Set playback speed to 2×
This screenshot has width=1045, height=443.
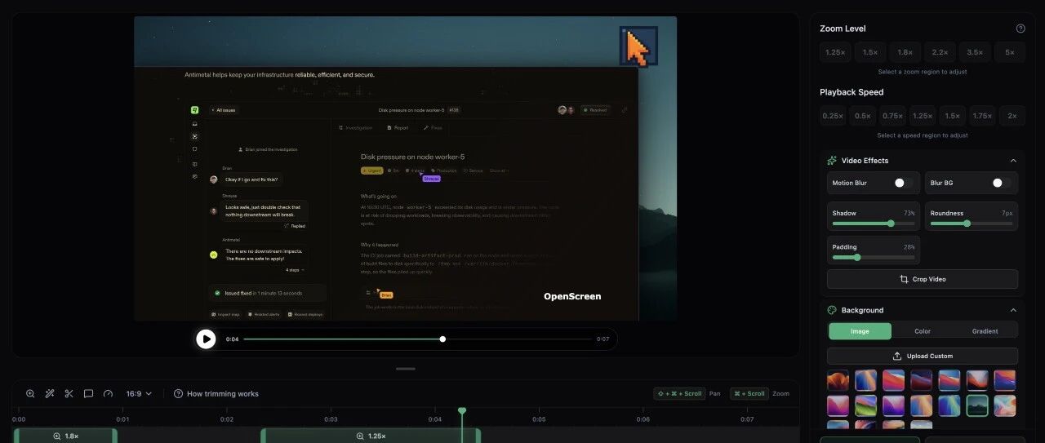click(1012, 116)
